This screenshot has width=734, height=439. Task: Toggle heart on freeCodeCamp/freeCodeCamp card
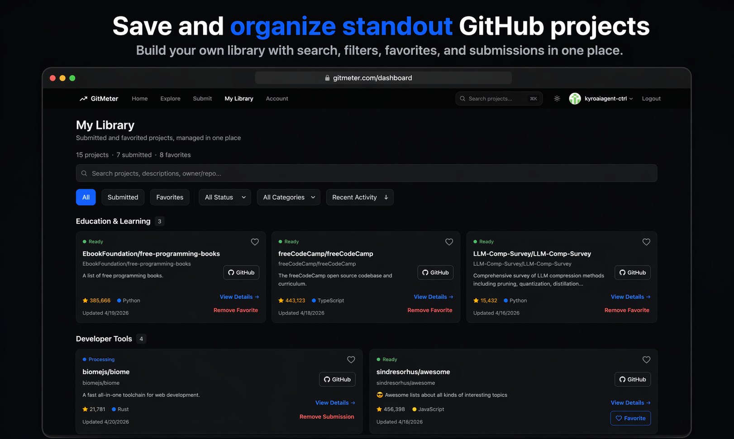point(449,242)
